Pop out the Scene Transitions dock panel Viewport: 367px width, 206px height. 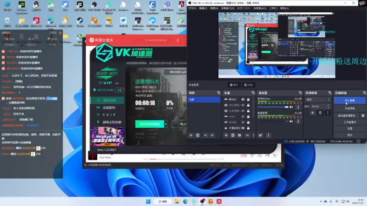click(329, 93)
